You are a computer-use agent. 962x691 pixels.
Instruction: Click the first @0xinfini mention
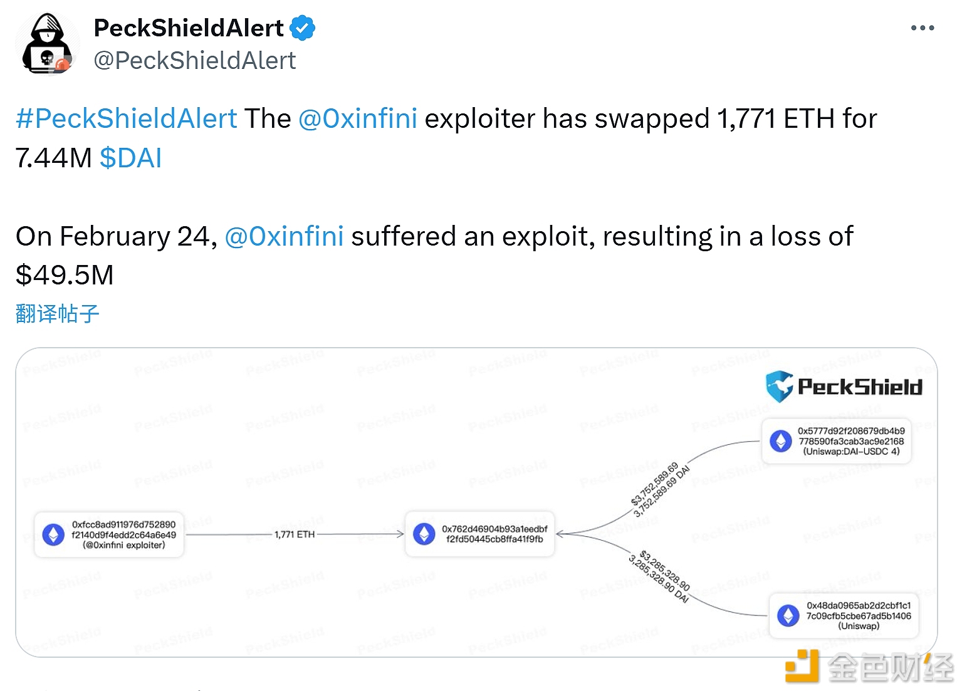[358, 118]
